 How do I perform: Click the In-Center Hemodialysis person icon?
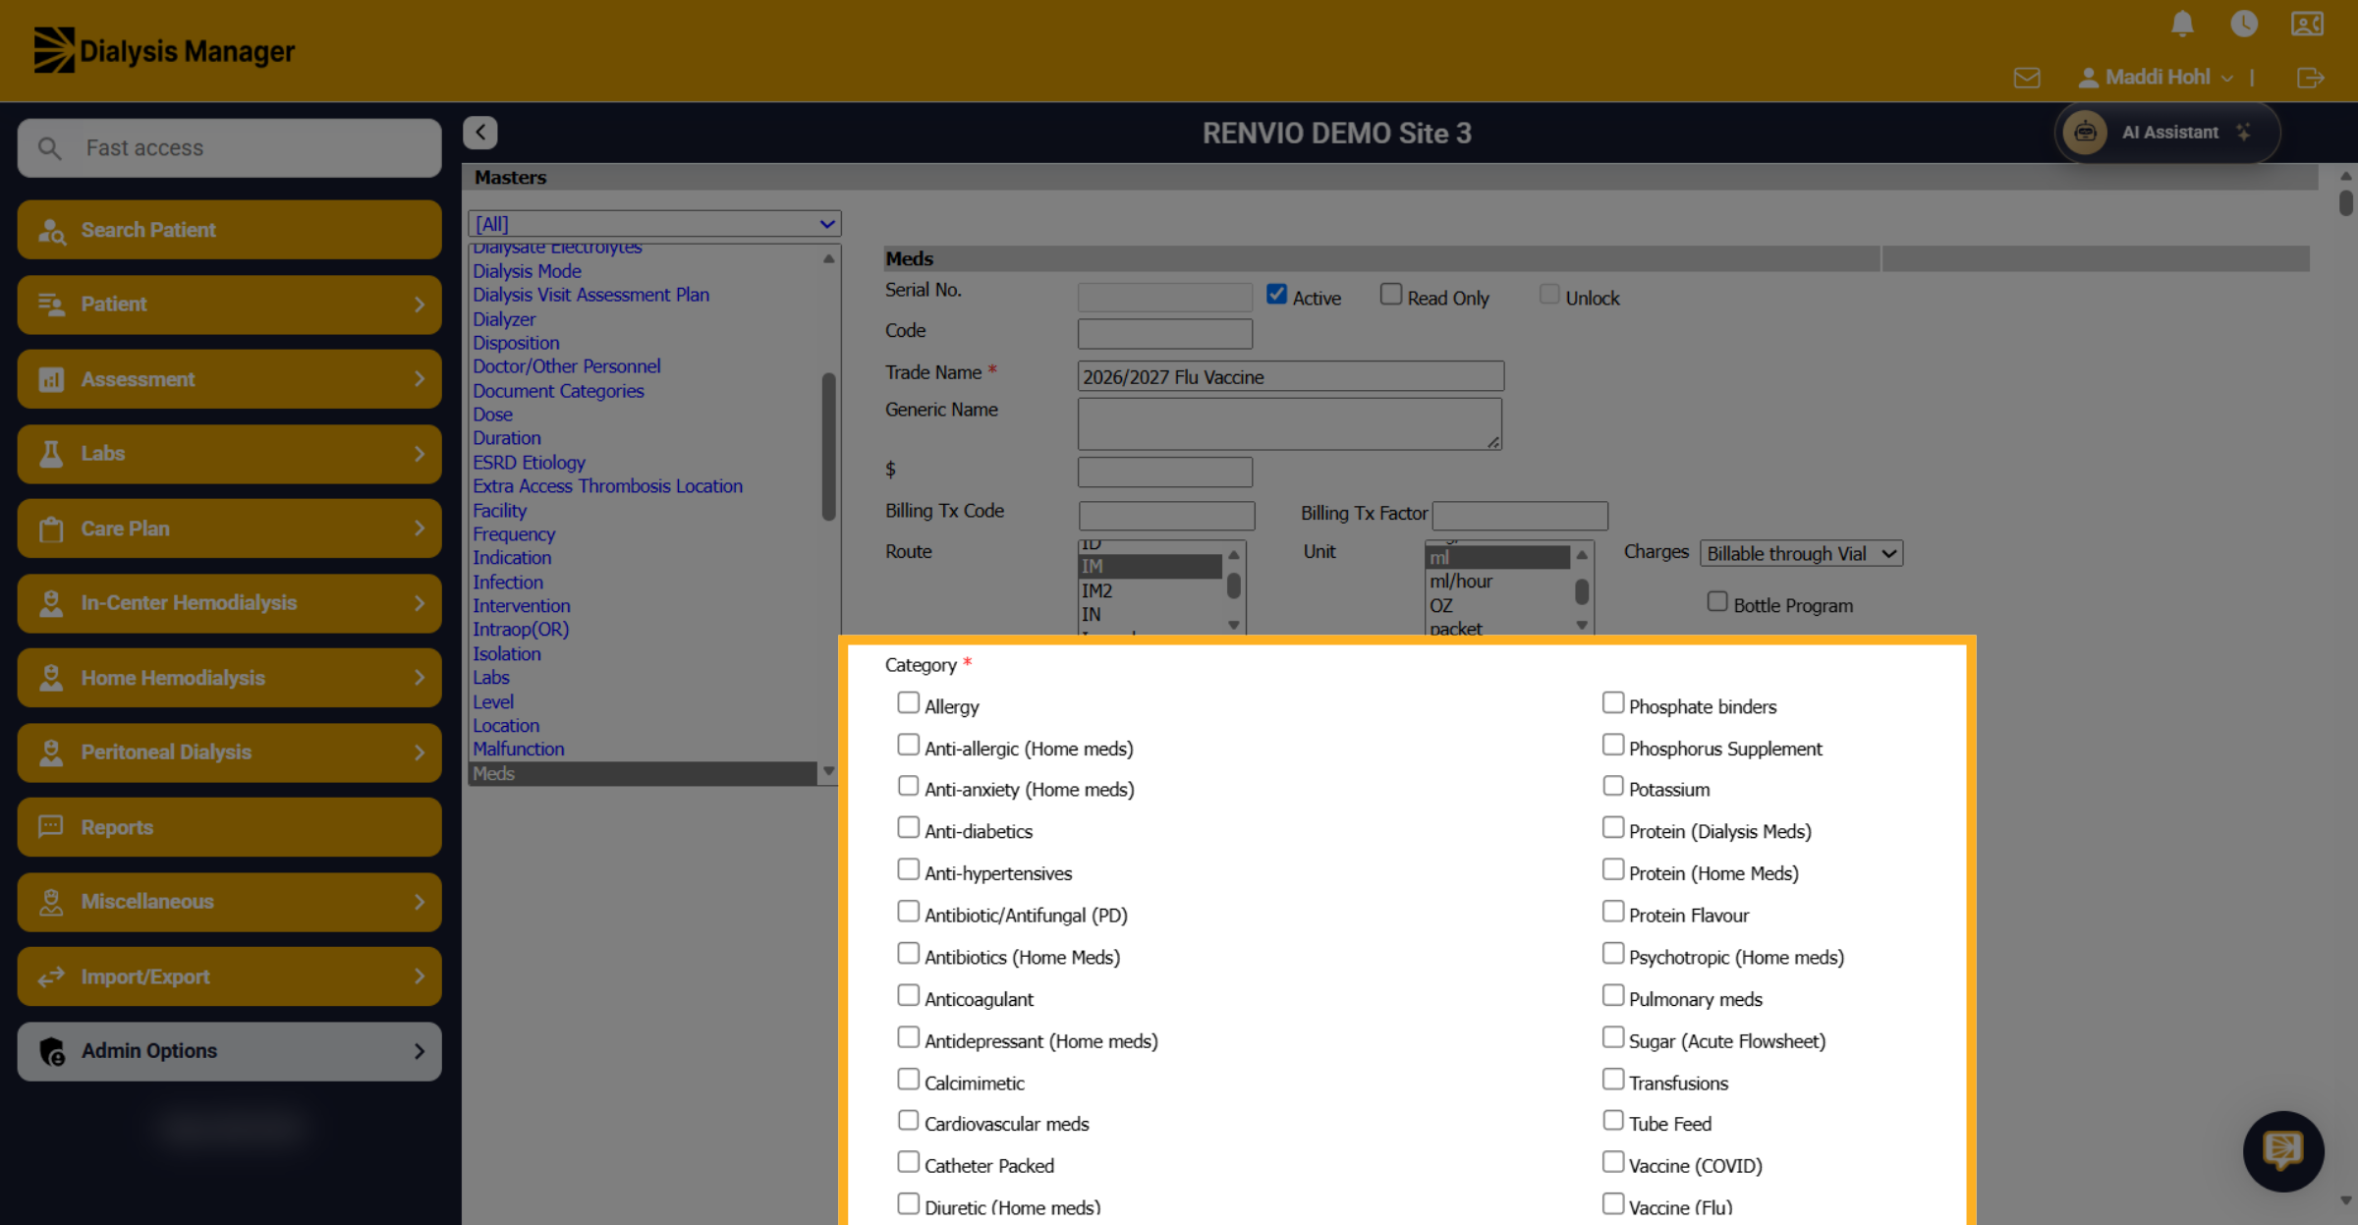(x=51, y=603)
